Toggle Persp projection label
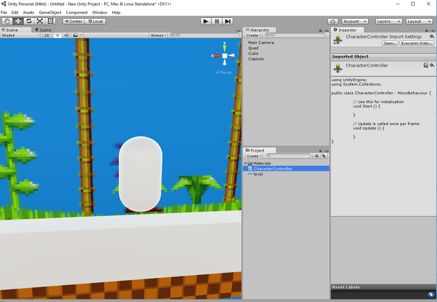The width and height of the screenshot is (437, 302). pyautogui.click(x=224, y=72)
